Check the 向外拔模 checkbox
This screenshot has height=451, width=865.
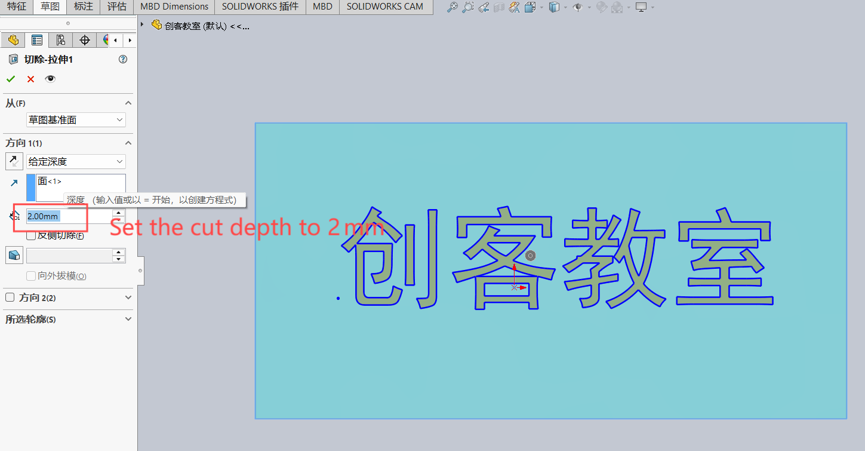(x=31, y=276)
